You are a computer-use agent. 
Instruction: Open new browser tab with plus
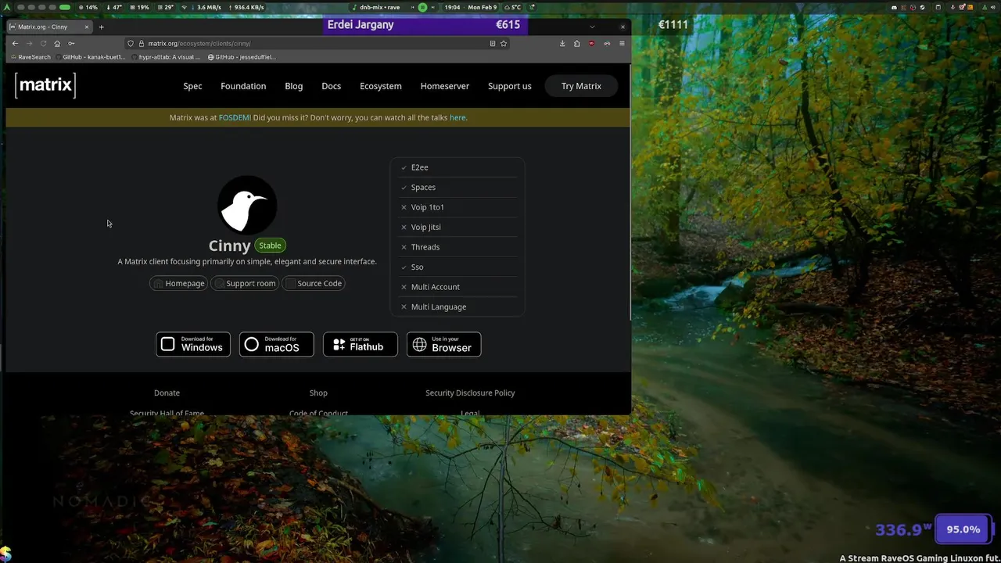click(x=101, y=27)
